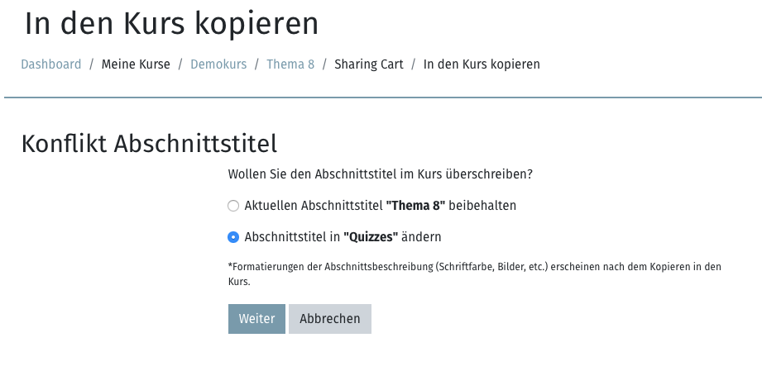The width and height of the screenshot is (762, 371).
Task: Select the radio button to keep 'Thema 8' title
Action: (x=233, y=206)
